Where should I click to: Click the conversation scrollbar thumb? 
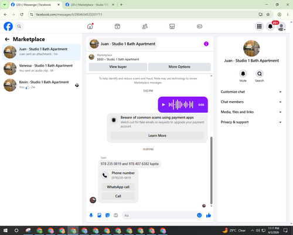click(x=211, y=170)
